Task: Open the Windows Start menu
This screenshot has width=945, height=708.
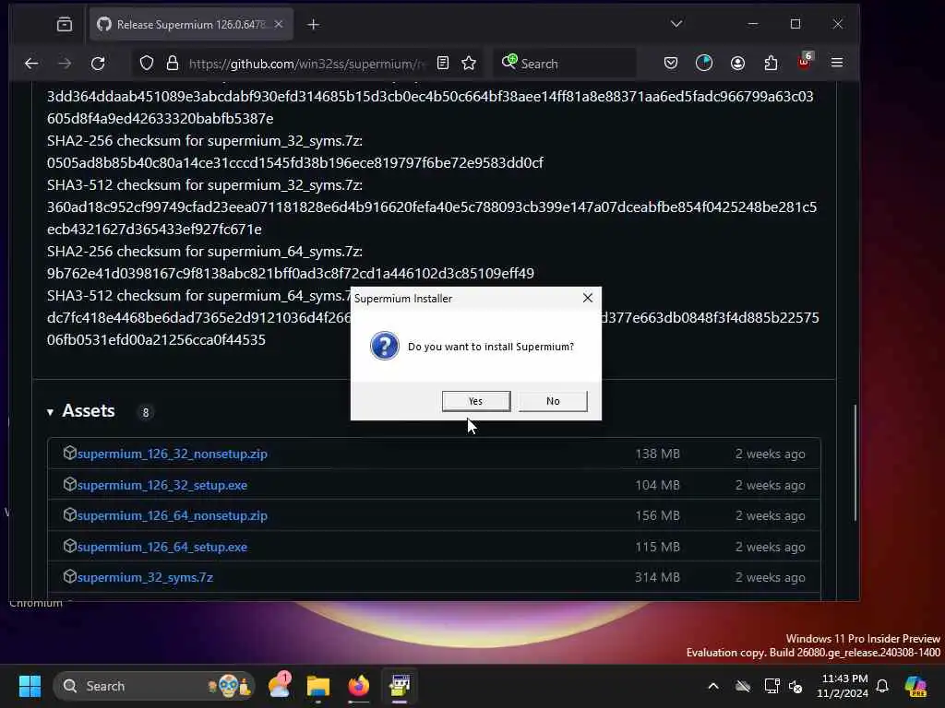Action: [30, 686]
